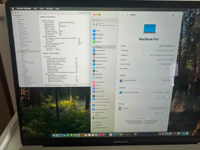The height and width of the screenshot is (150, 200).
Task: Open the View menu
Action: click(42, 8)
